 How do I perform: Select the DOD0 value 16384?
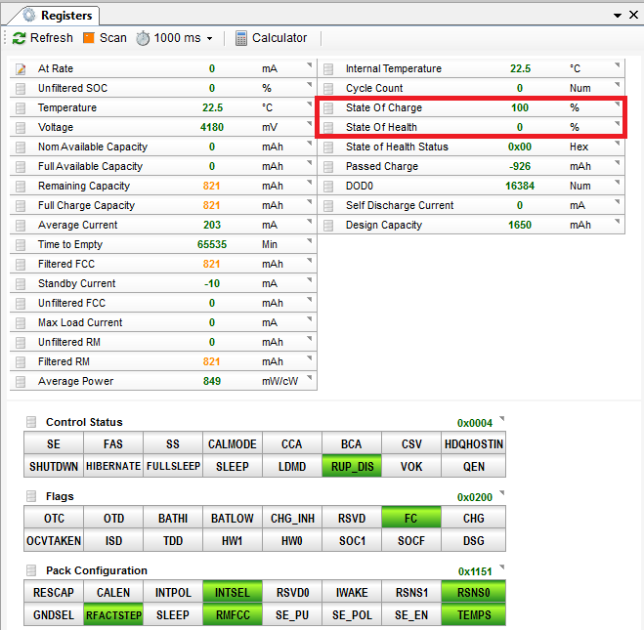[x=520, y=187]
